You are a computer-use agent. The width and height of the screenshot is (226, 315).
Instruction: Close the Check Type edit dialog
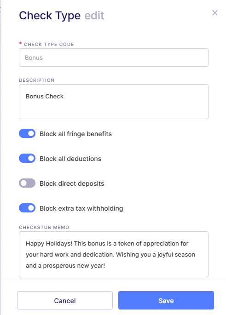click(215, 13)
